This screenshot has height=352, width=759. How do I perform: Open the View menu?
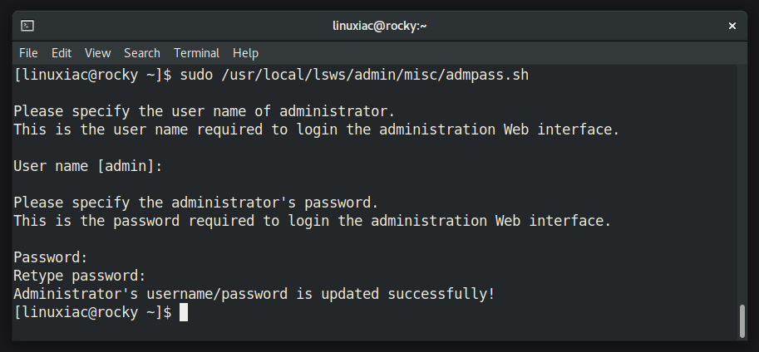[98, 52]
